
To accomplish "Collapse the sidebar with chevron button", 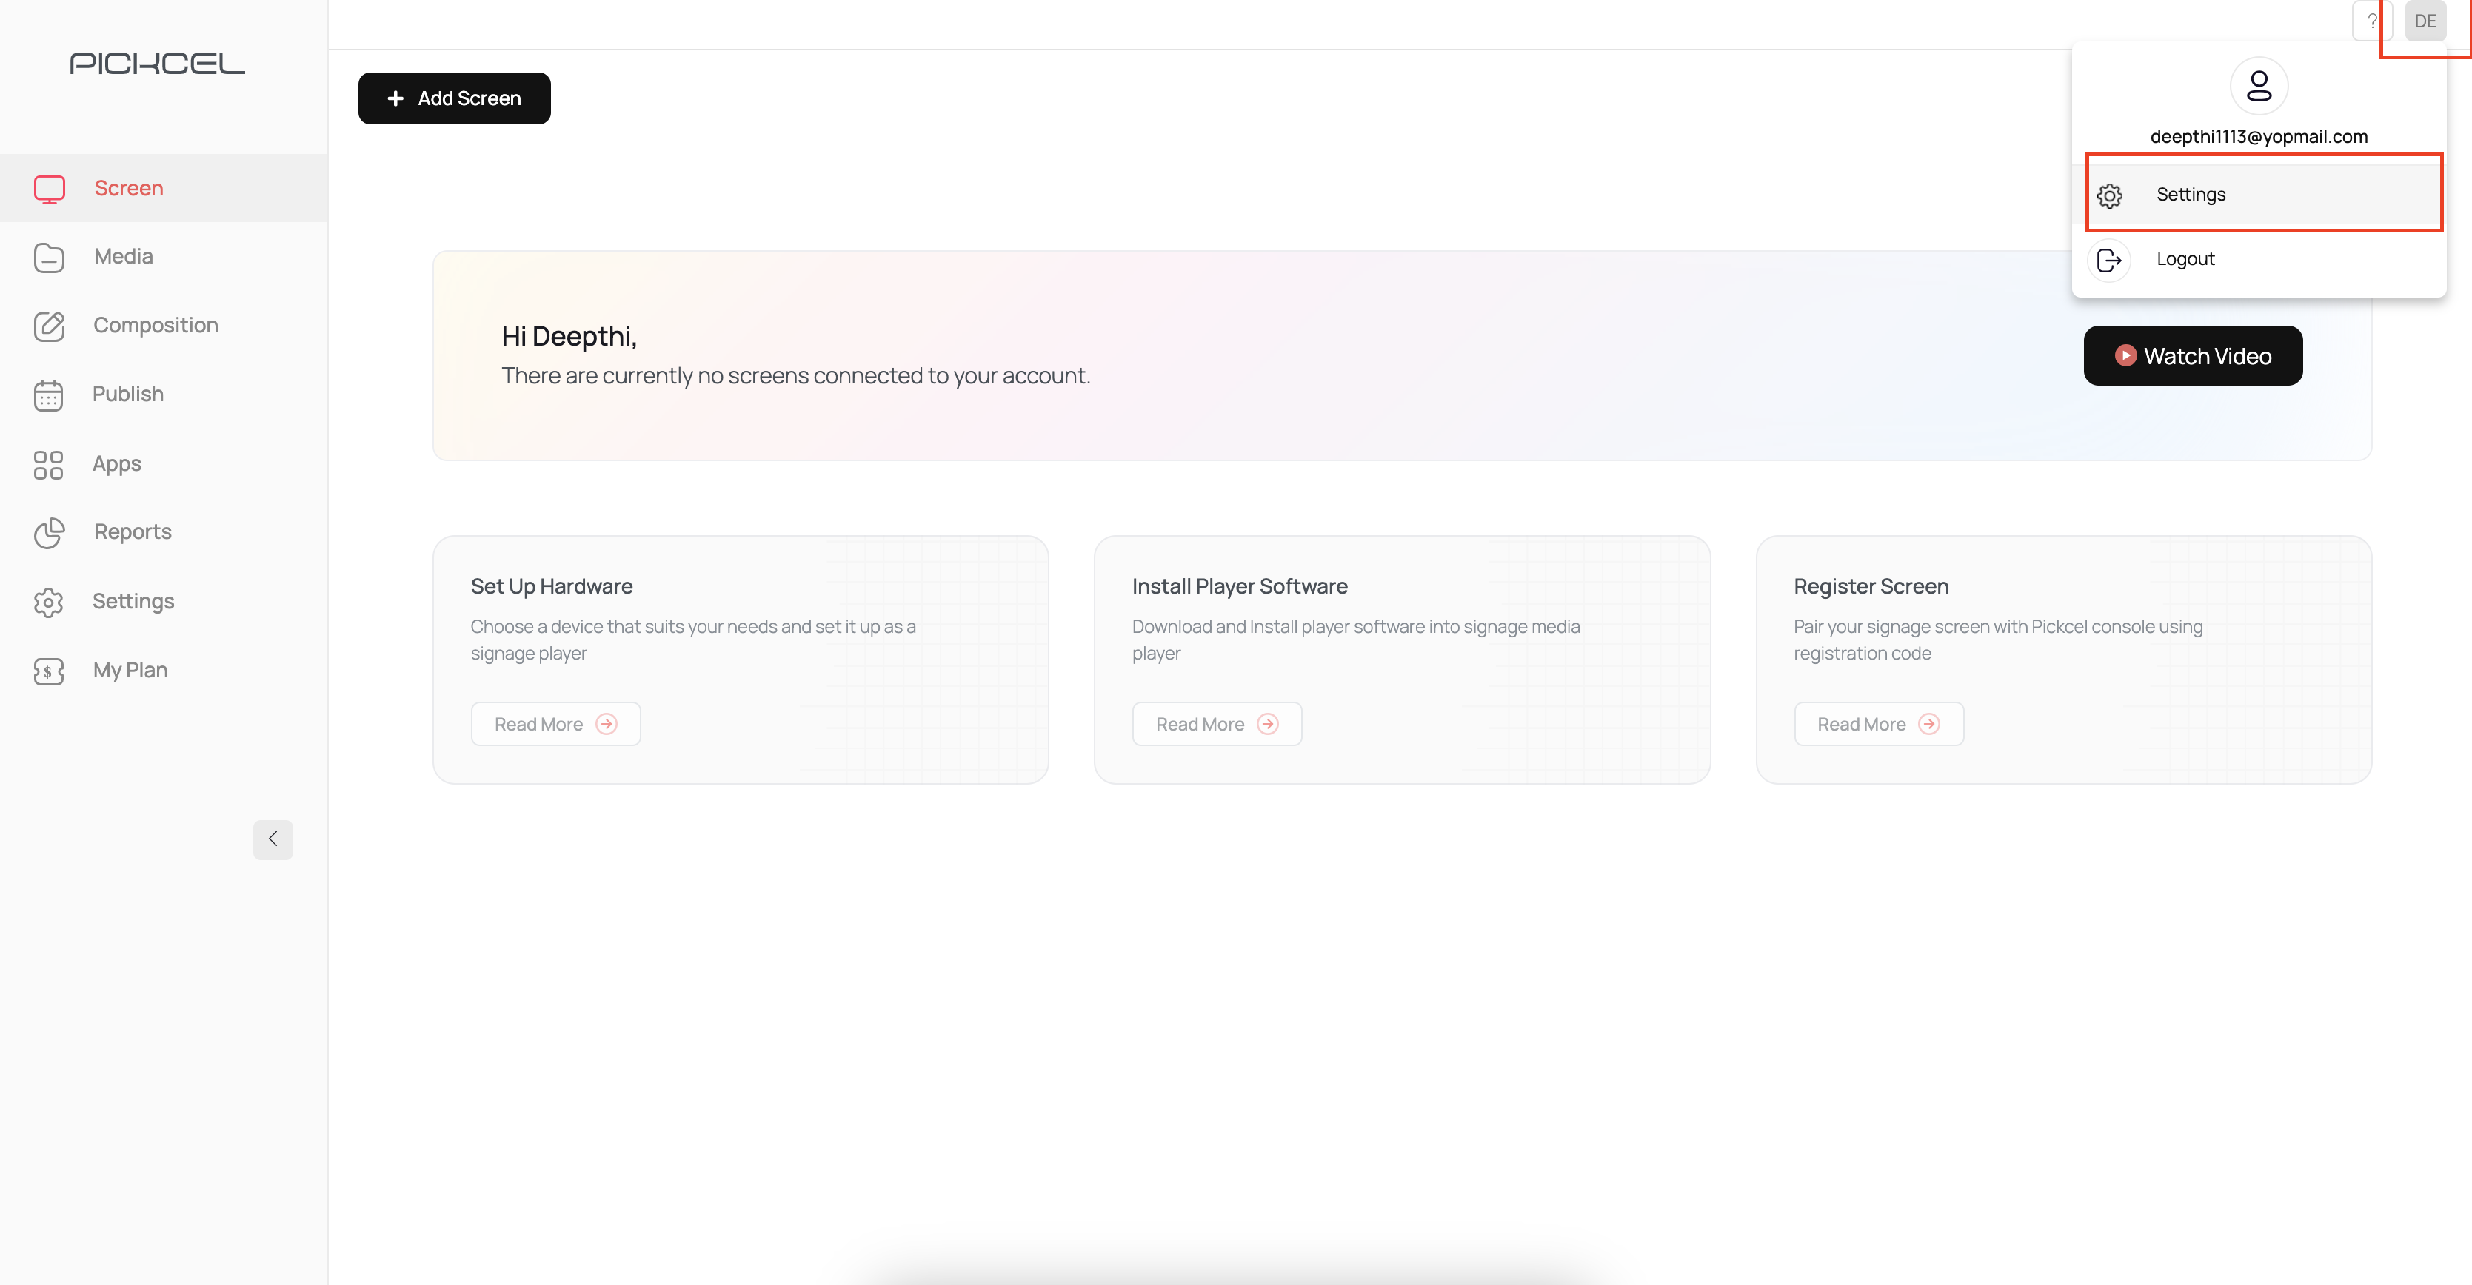I will 273,839.
